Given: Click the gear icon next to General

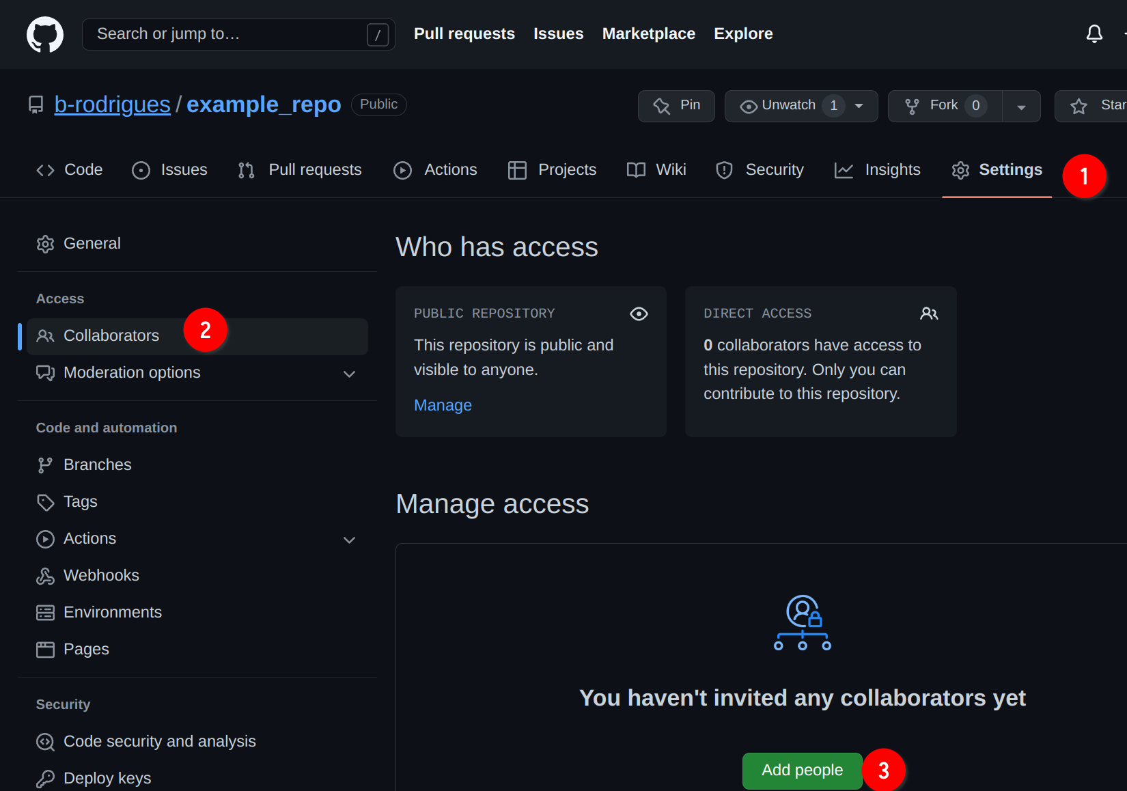Looking at the screenshot, I should [x=45, y=244].
